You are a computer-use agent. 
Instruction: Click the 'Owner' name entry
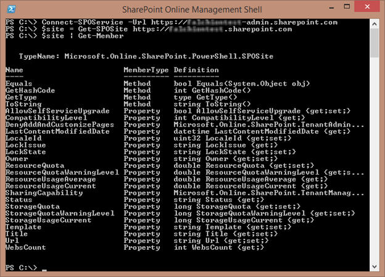click(x=17, y=159)
